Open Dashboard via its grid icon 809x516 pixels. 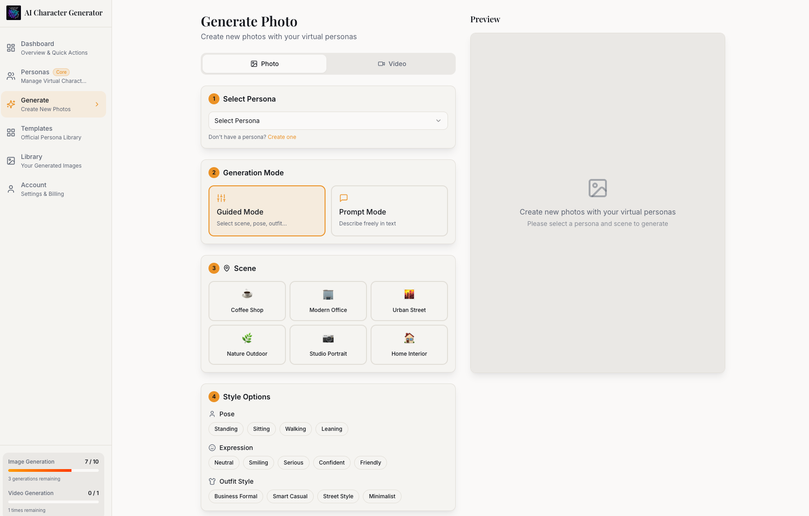coord(11,47)
